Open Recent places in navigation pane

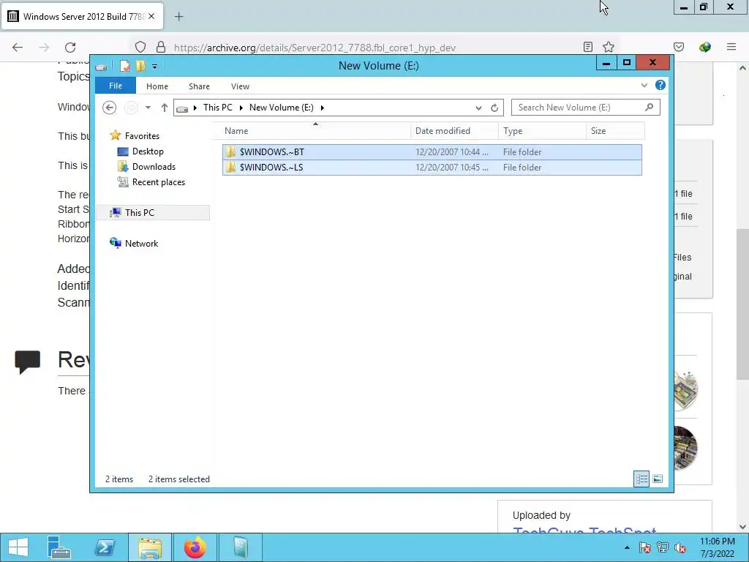(159, 182)
